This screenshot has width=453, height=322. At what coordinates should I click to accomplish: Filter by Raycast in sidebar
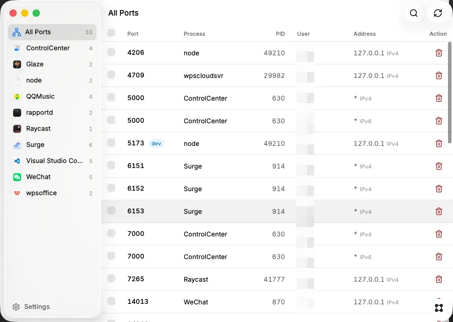(x=52, y=128)
